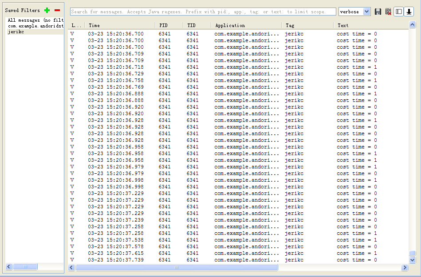
Task: Click the Saved Filters heading
Action: click(22, 10)
